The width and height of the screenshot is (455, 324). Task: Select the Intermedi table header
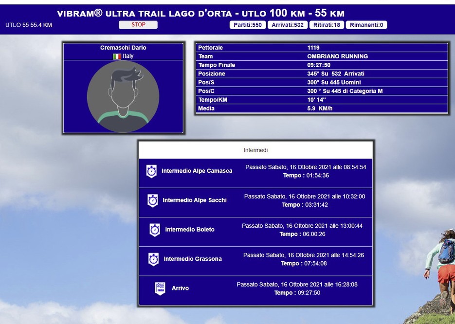point(255,150)
